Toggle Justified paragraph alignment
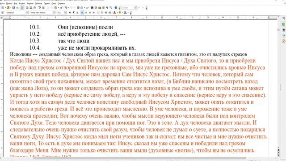 pos(93,13)
